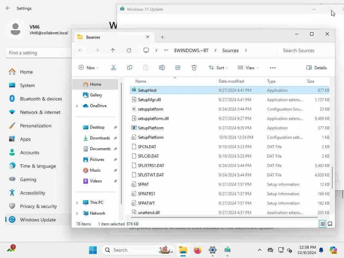Click the widgets stock icon in taskbar corner
Screen dimensions: 344x258
(11, 249)
